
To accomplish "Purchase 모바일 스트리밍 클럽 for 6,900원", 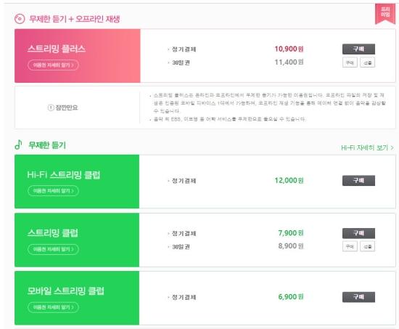I will [x=358, y=297].
